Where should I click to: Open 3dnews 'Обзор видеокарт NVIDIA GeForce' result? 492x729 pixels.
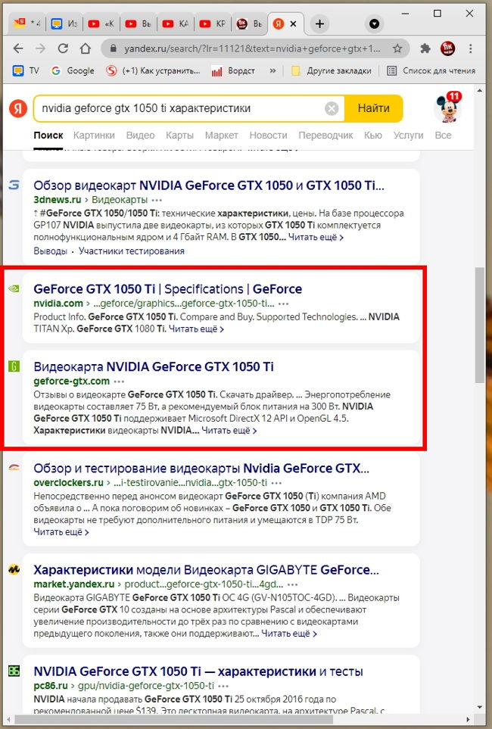(209, 185)
